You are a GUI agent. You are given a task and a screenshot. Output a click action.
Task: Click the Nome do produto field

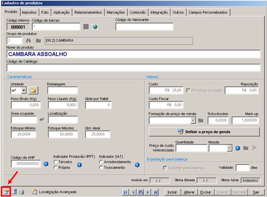133,54
